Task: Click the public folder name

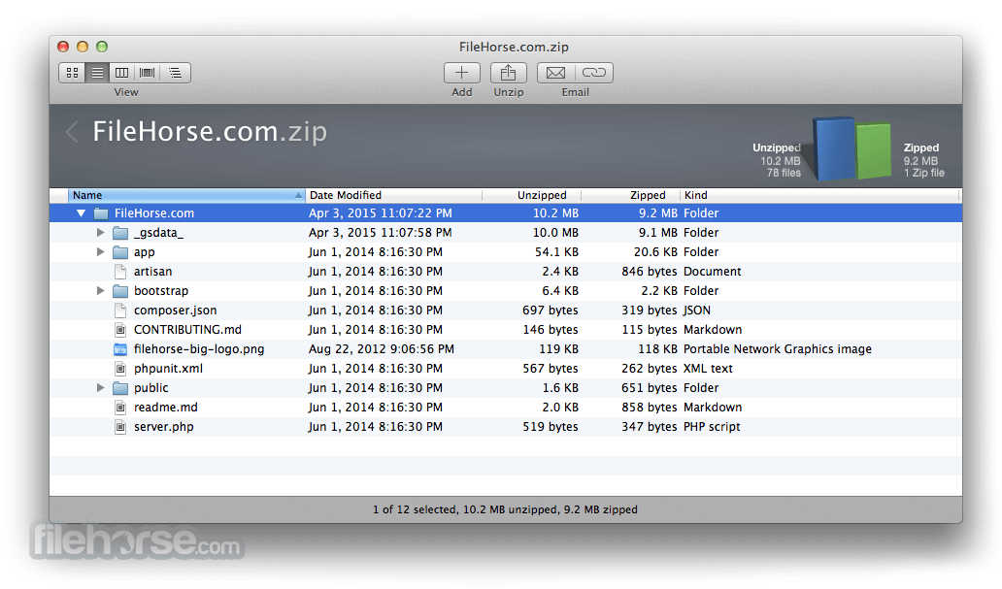Action: tap(150, 388)
